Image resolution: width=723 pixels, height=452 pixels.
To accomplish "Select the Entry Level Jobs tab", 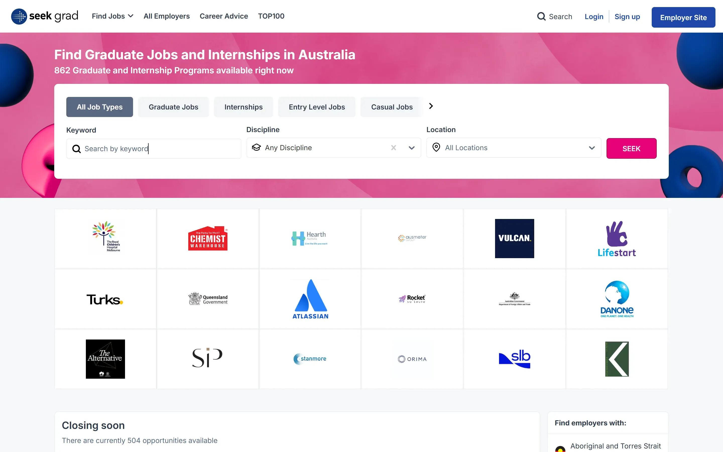I will (317, 107).
